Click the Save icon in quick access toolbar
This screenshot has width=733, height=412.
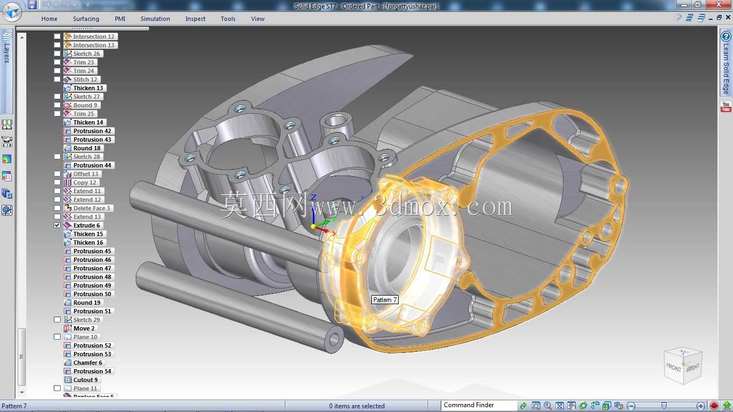[x=32, y=5]
